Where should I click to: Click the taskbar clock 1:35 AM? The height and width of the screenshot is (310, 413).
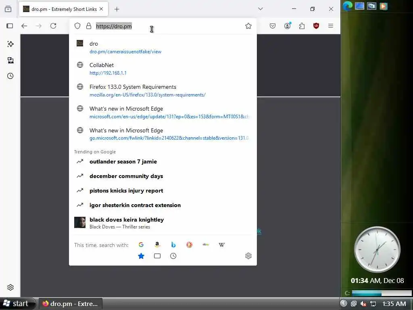394,304
